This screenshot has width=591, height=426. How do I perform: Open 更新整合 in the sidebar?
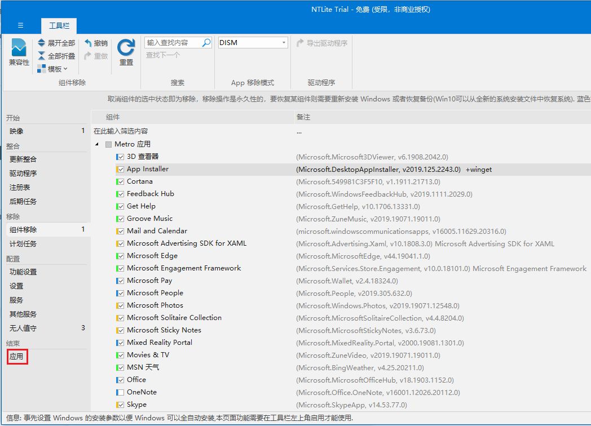(23, 159)
